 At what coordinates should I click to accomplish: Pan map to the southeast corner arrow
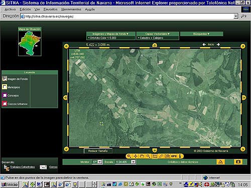pos(243,149)
